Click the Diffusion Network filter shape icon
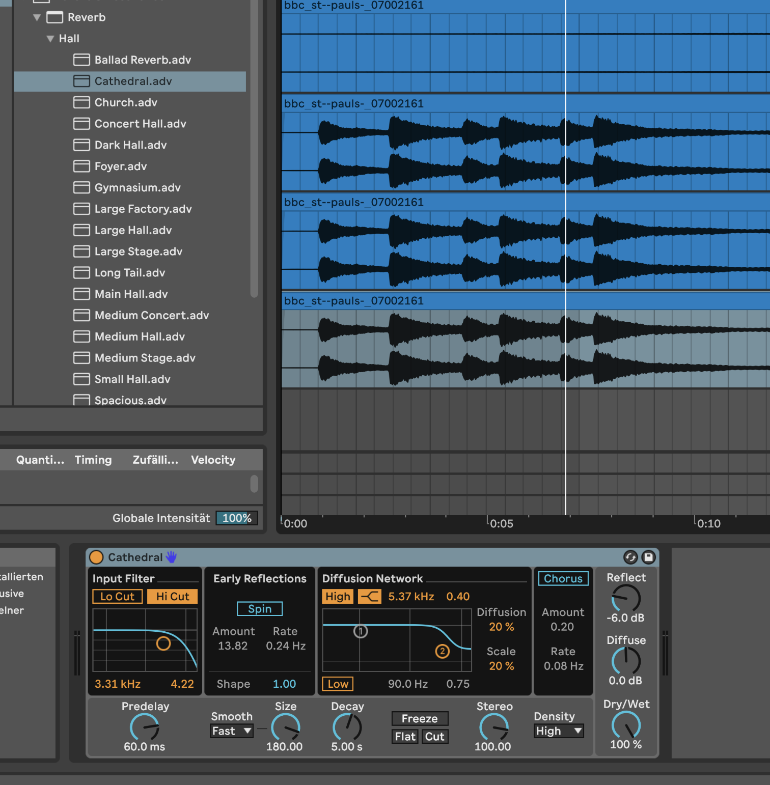 [369, 596]
